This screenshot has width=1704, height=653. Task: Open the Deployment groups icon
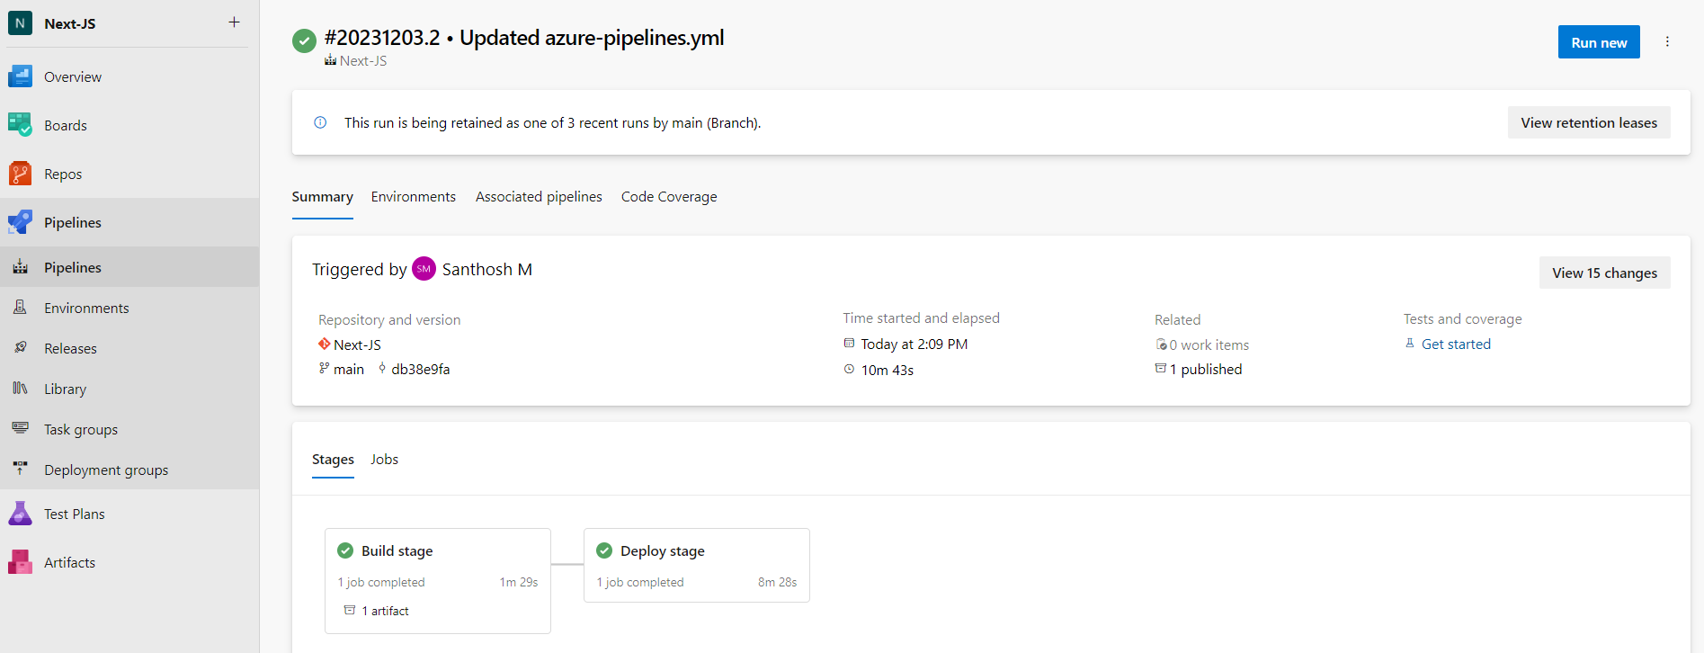[x=20, y=470]
